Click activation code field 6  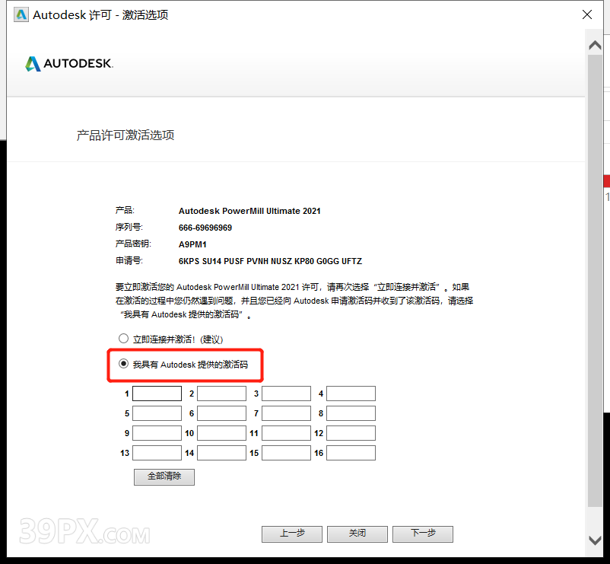click(222, 413)
